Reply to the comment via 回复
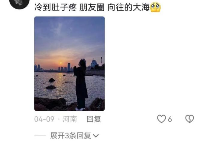The image size is (205, 143). point(94,119)
